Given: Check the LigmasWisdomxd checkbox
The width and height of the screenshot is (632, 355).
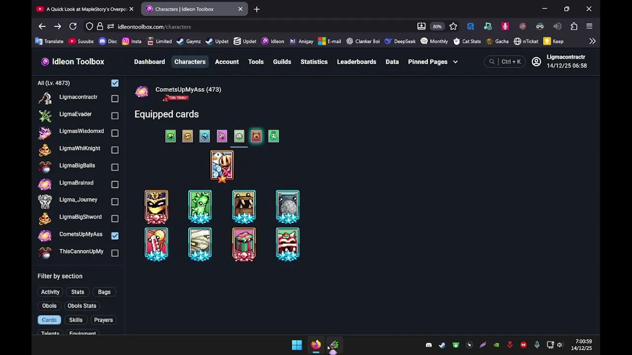Looking at the screenshot, I should click(x=115, y=133).
